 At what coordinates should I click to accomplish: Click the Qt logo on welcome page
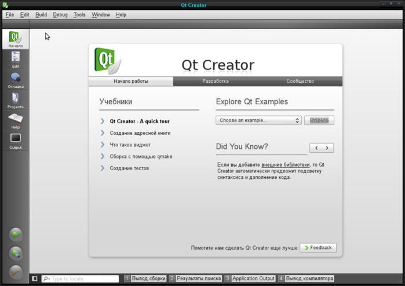point(108,61)
